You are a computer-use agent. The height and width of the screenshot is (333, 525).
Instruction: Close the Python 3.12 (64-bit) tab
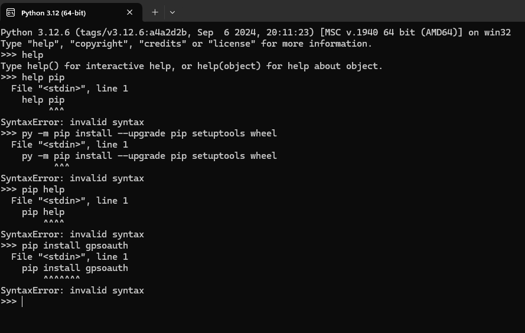[x=129, y=12]
